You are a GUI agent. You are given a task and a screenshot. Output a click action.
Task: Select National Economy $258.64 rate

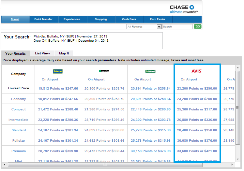(x=151, y=99)
